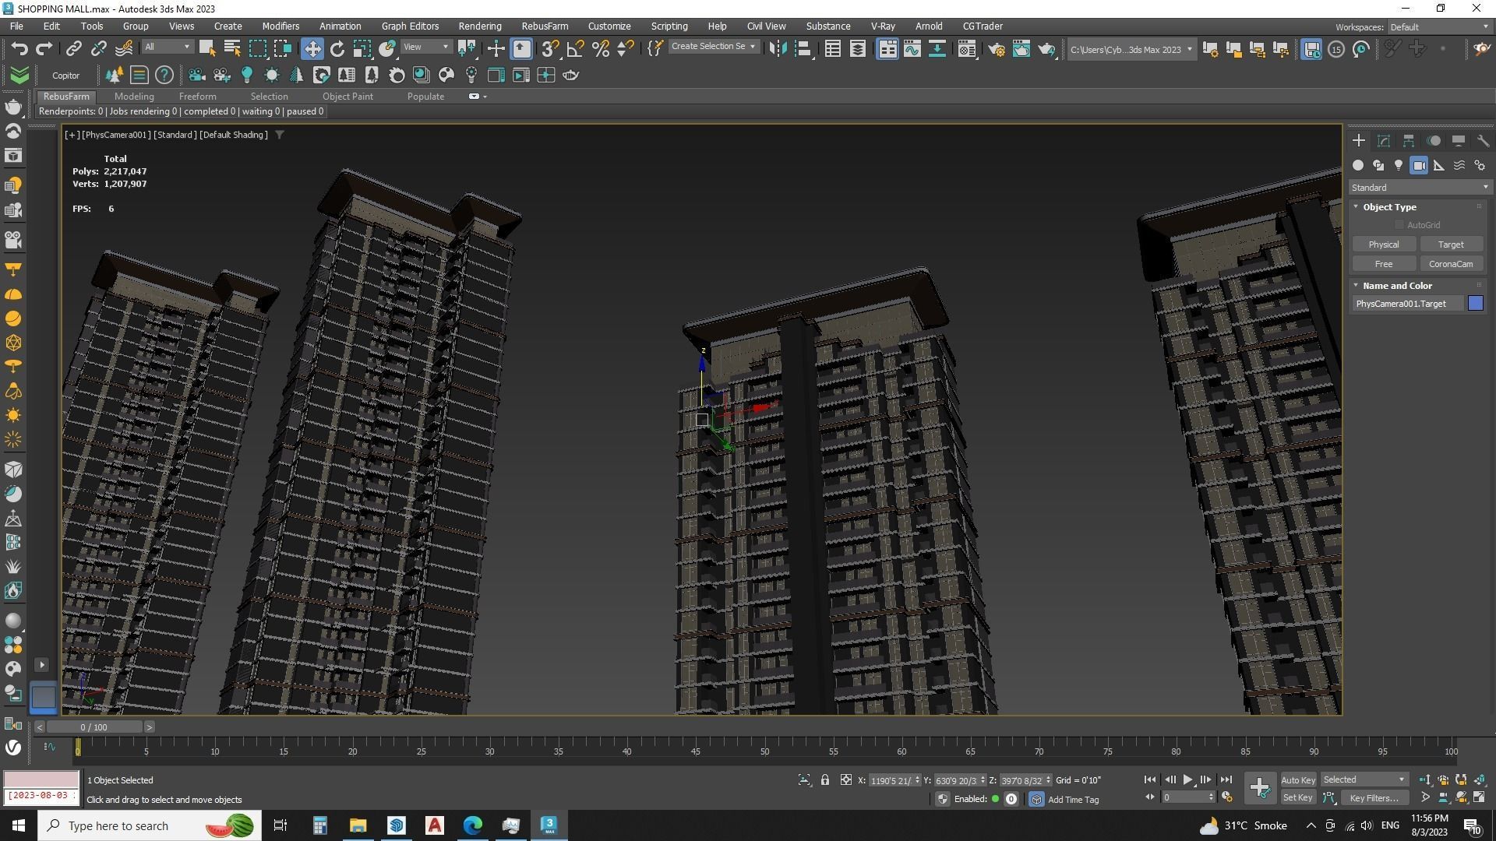Toggle Angle Snap
1496x841 pixels.
(x=575, y=49)
